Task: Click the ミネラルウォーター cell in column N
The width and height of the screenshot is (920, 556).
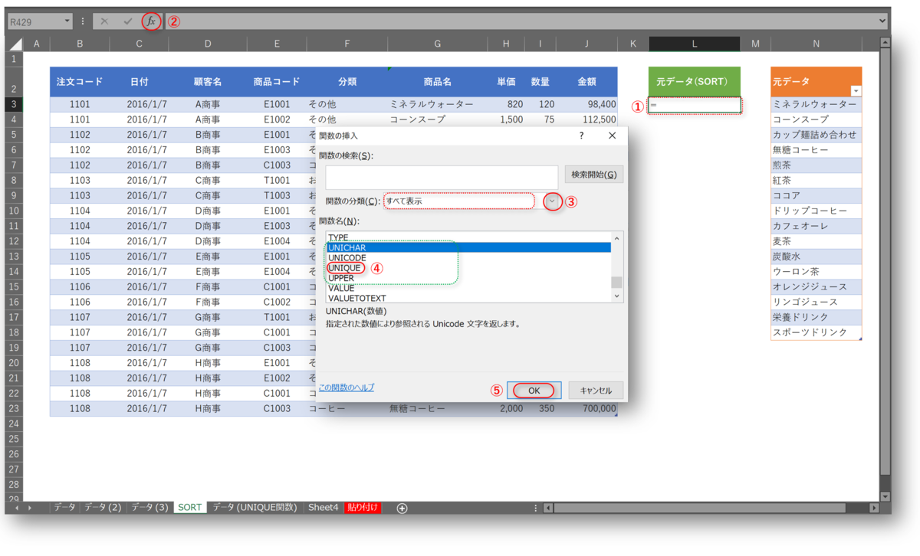Action: point(816,104)
